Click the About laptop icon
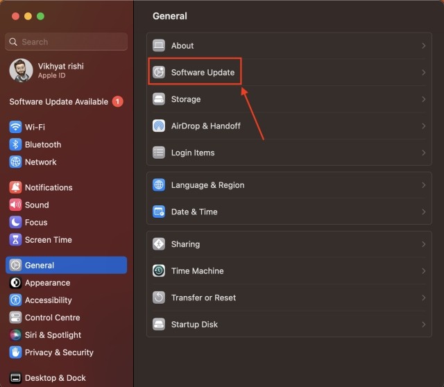 (159, 45)
